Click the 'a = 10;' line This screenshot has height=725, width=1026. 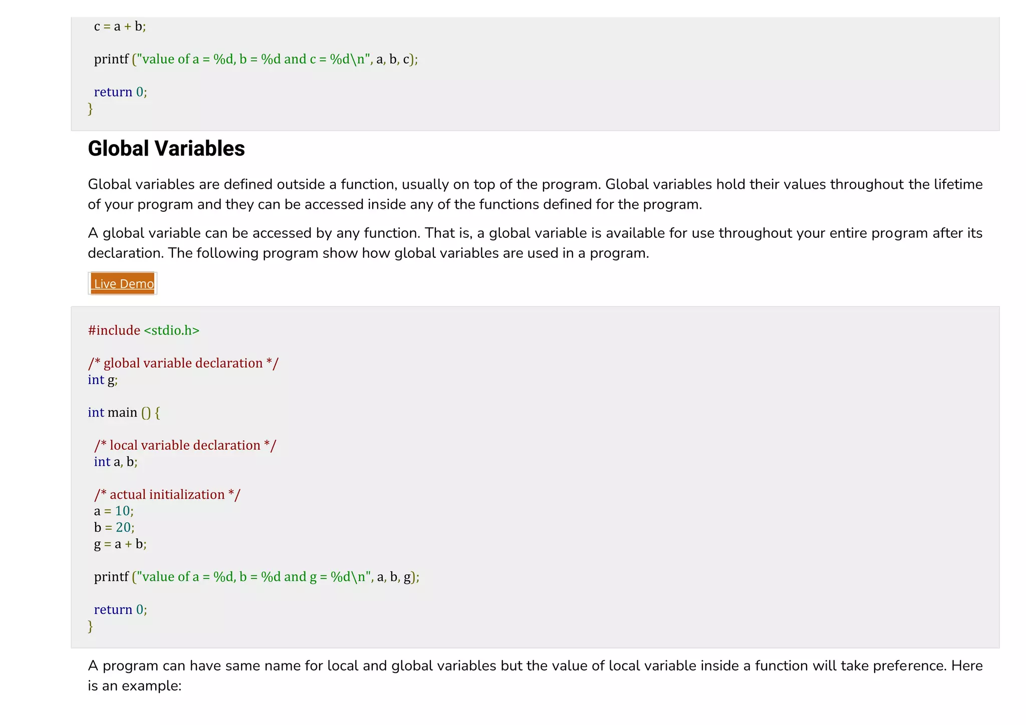[x=114, y=511]
